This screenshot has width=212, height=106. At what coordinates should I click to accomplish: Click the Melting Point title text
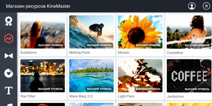(79, 52)
